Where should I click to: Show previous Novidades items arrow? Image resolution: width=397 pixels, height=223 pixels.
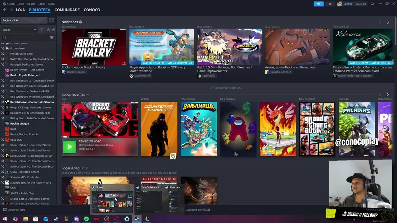380,22
